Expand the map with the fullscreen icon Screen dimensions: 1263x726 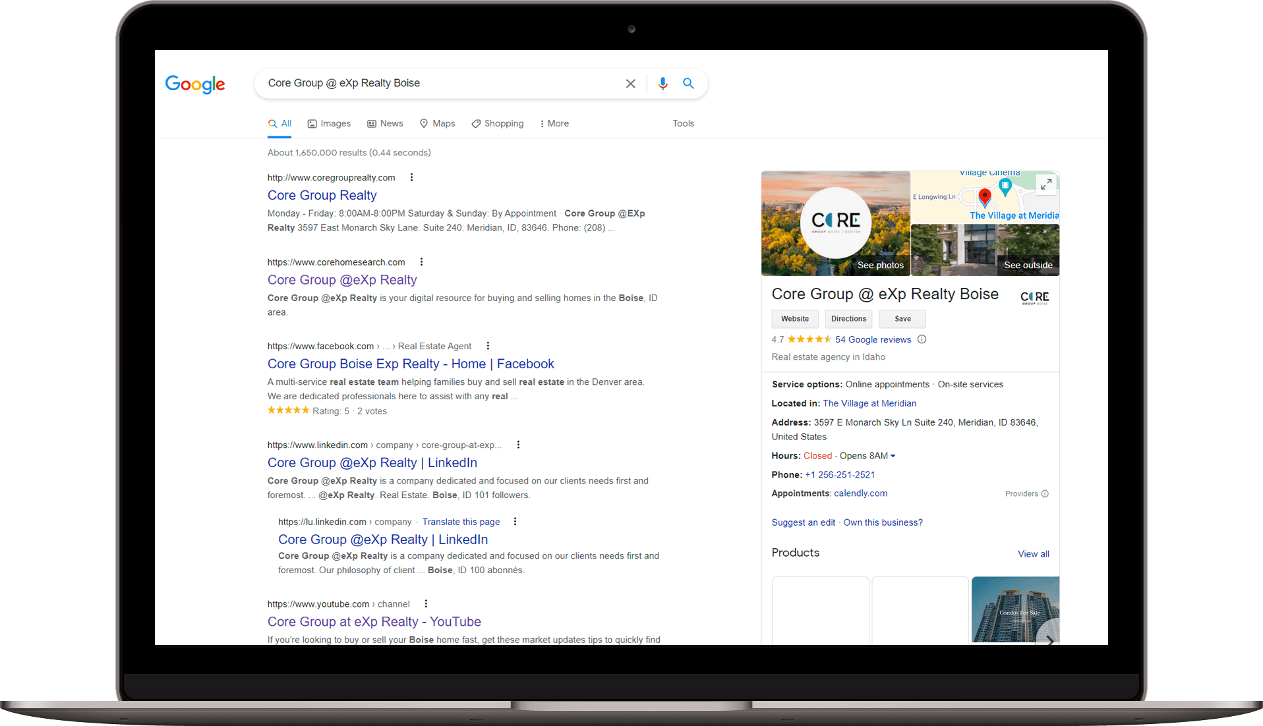click(1046, 185)
